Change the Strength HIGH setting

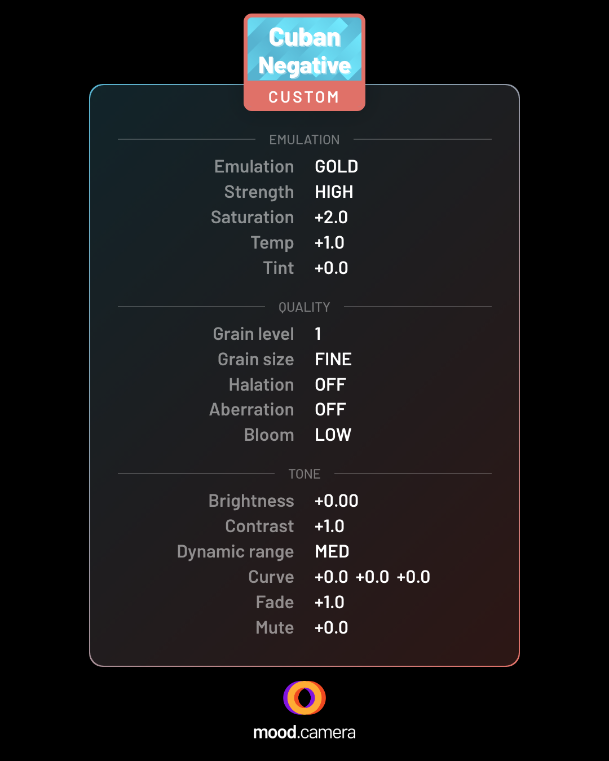pos(334,192)
